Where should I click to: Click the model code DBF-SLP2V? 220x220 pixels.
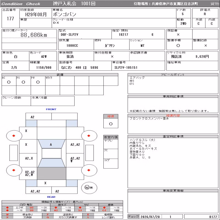[70, 35]
